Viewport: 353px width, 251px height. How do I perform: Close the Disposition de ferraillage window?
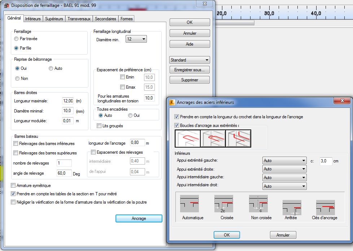pos(205,4)
